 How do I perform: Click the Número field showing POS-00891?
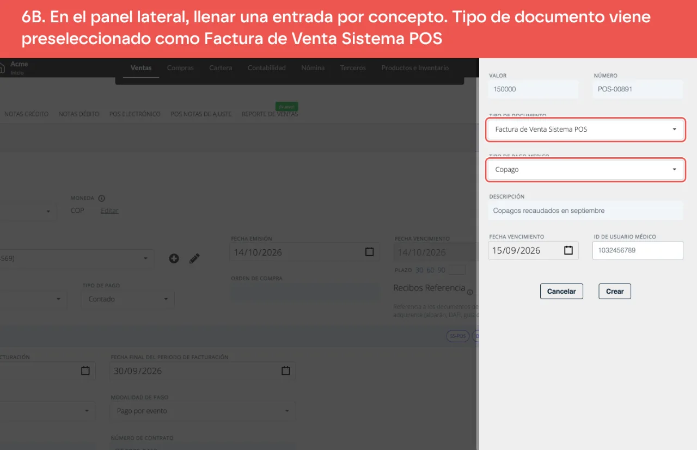point(638,89)
